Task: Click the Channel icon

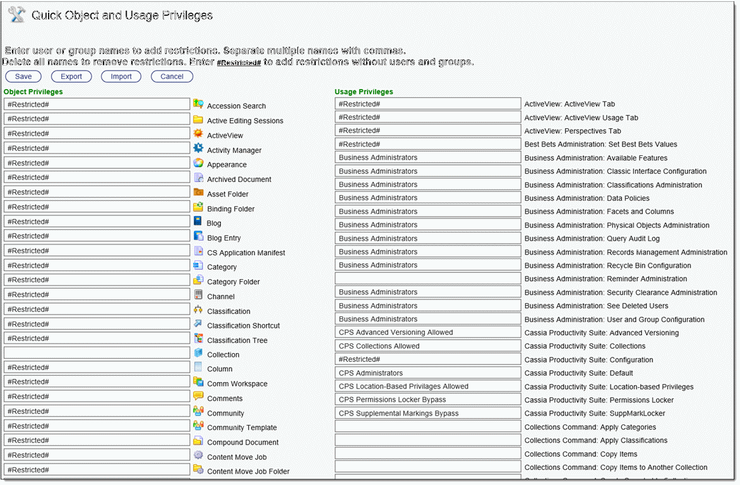Action: (198, 295)
